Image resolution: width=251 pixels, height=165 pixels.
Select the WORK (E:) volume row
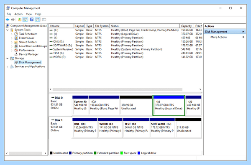[125, 57]
